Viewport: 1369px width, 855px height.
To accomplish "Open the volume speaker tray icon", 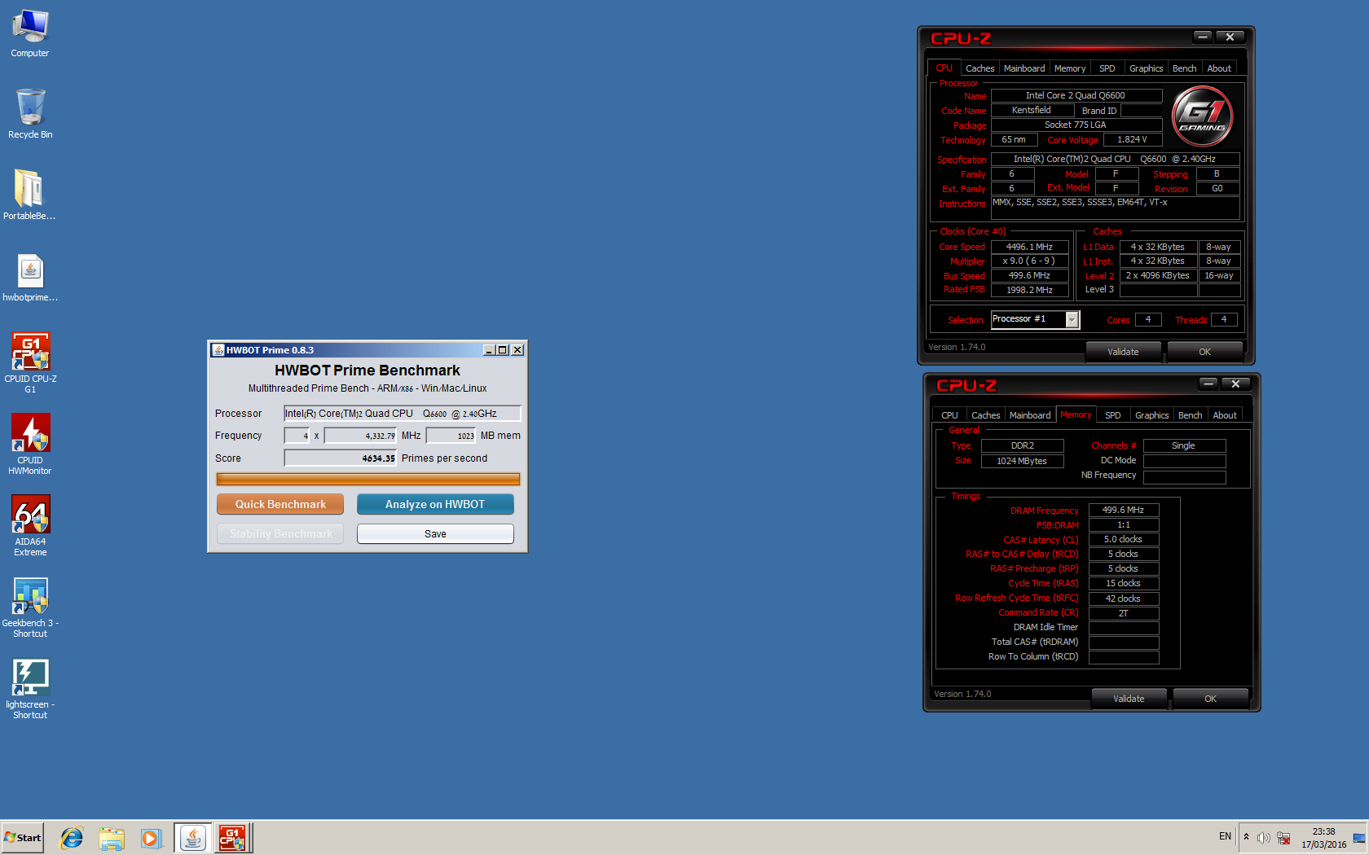I will click(1264, 838).
